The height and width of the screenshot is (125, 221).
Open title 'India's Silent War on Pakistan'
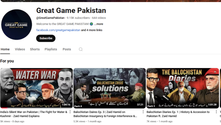point(34,114)
